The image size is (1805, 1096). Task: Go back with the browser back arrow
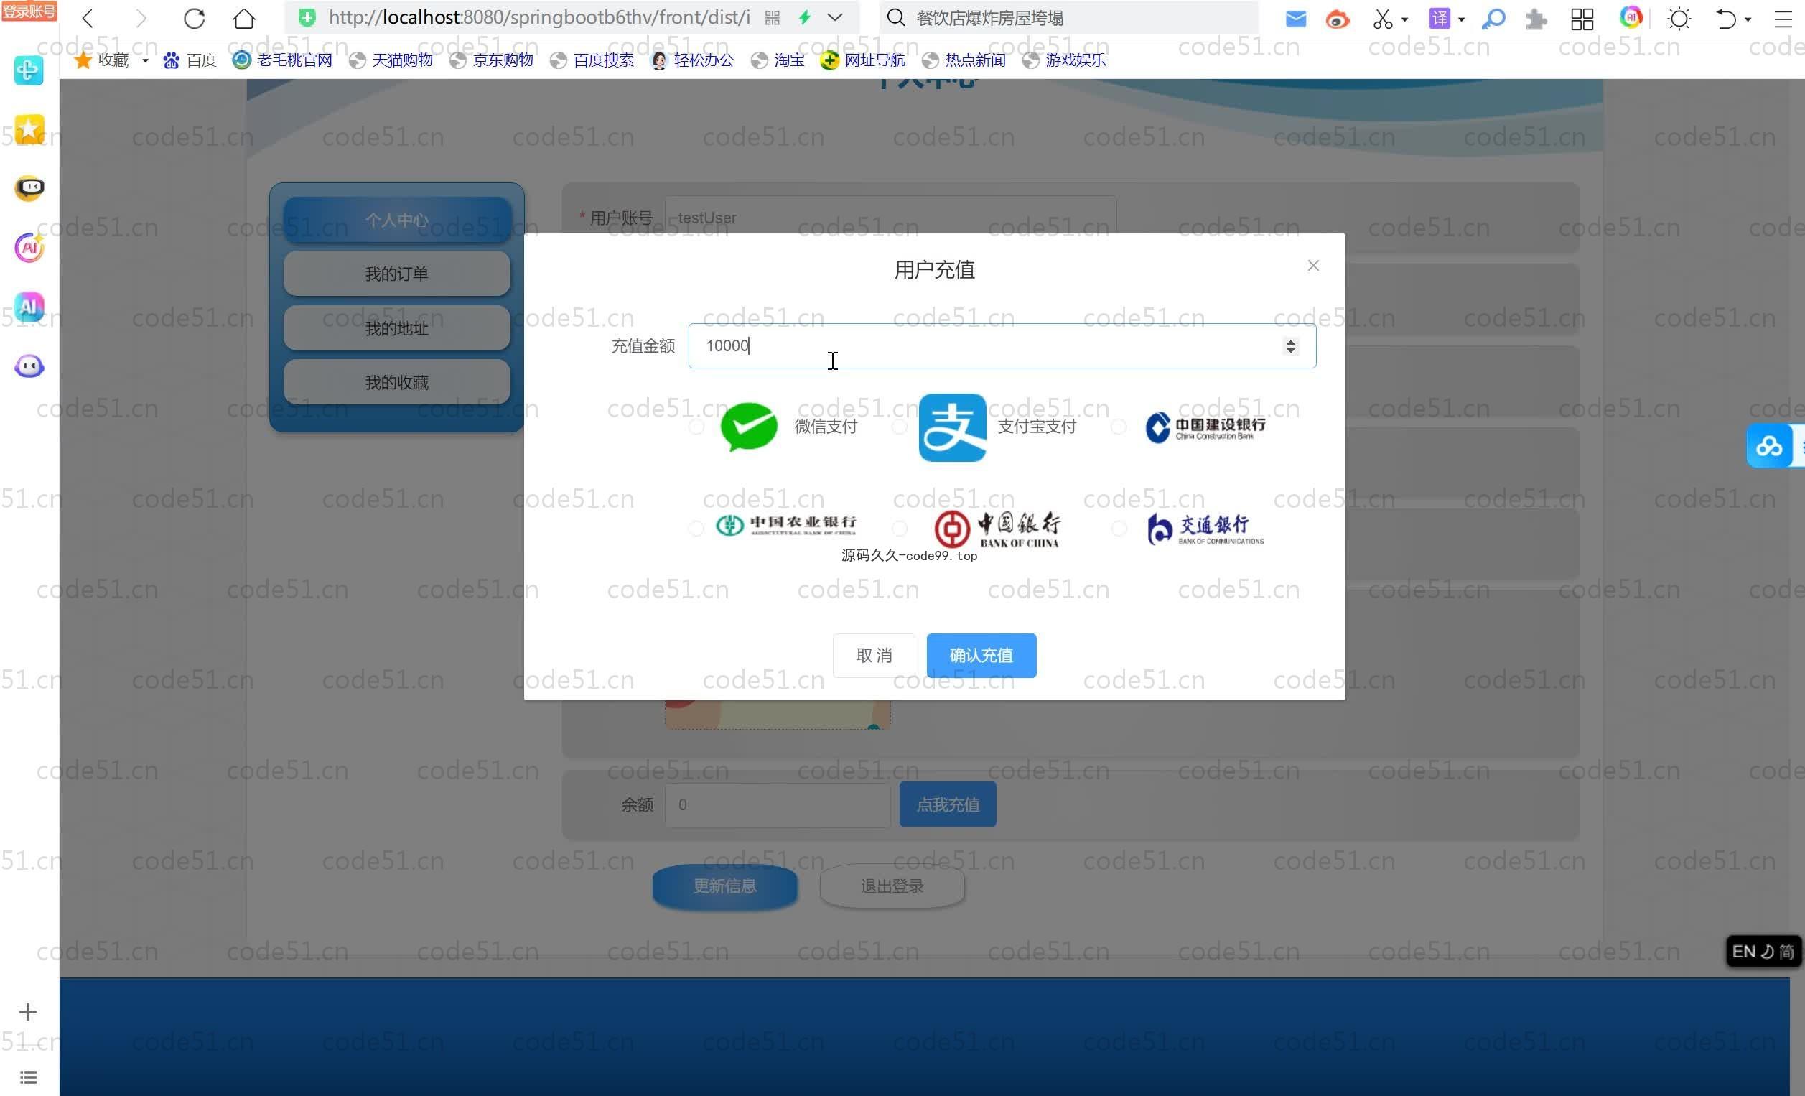pyautogui.click(x=88, y=17)
